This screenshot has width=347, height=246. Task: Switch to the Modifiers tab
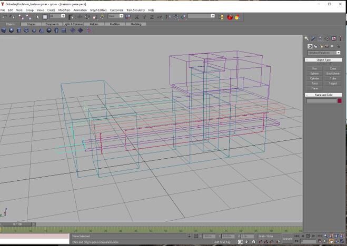[x=115, y=24]
